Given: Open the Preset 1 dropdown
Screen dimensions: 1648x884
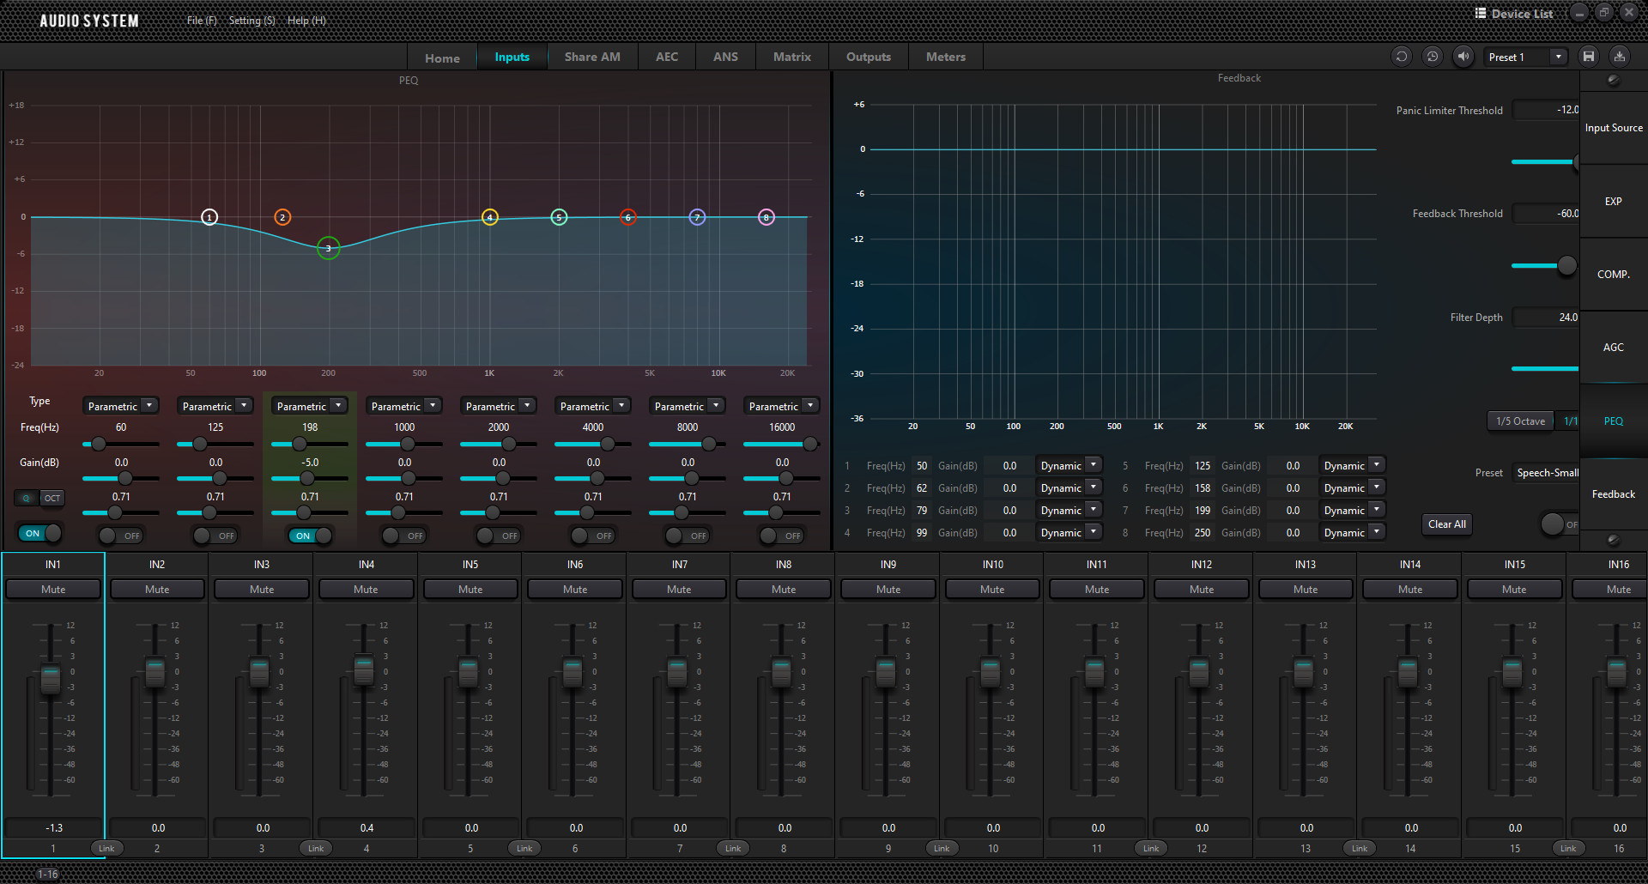Looking at the screenshot, I should 1525,57.
